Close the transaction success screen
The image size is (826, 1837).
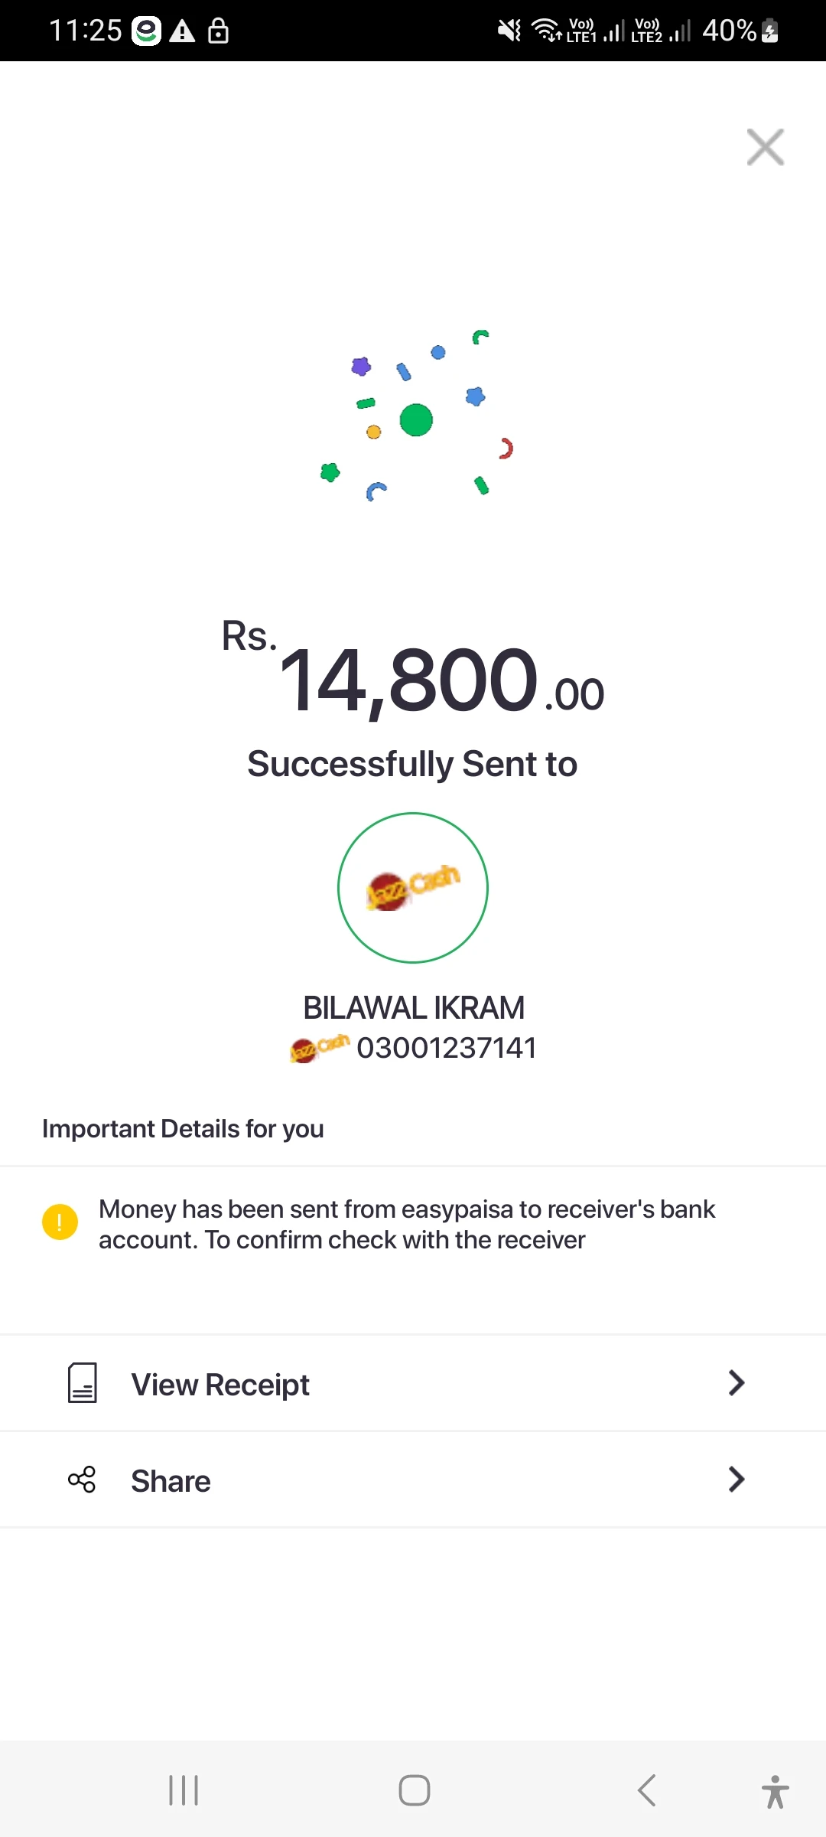765,147
